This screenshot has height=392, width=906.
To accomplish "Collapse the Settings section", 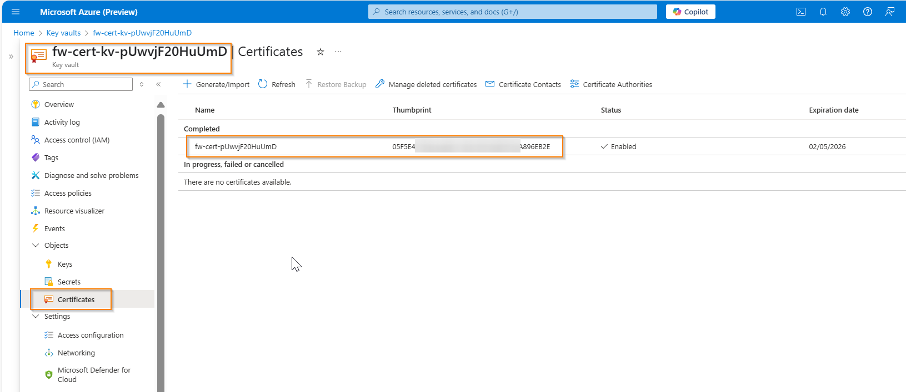I will 36,316.
